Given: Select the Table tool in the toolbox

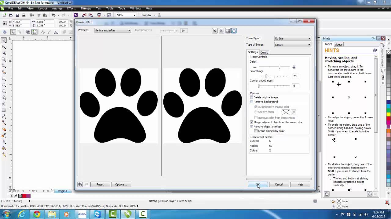Looking at the screenshot, I should (4, 110).
